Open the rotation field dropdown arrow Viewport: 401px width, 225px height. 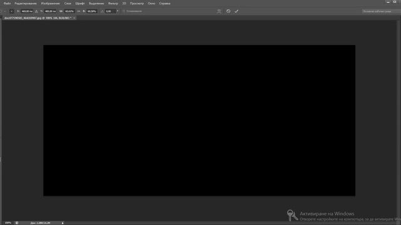[x=118, y=11]
